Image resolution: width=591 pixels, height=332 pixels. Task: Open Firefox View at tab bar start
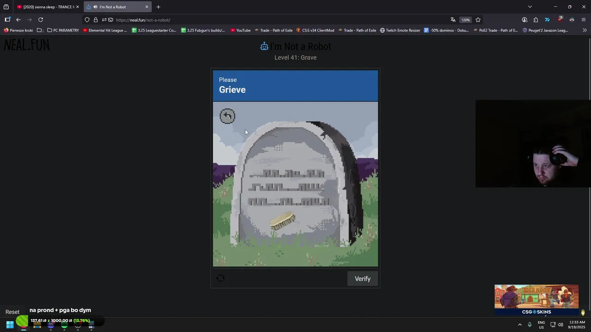pyautogui.click(x=6, y=7)
